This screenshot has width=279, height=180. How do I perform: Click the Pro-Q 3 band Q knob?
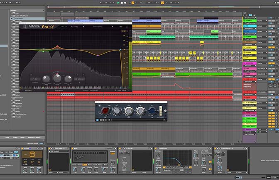tap(68, 79)
